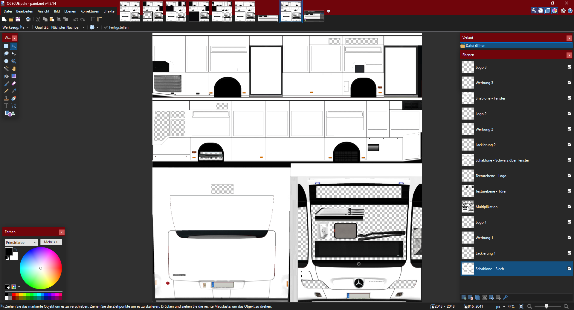Expand the Primärfarbe color selector dropdown
Image resolution: width=574 pixels, height=310 pixels.
21,242
